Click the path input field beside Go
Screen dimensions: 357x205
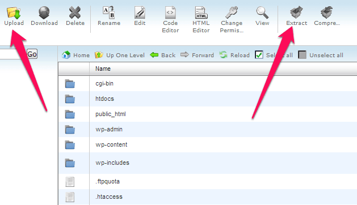12,54
